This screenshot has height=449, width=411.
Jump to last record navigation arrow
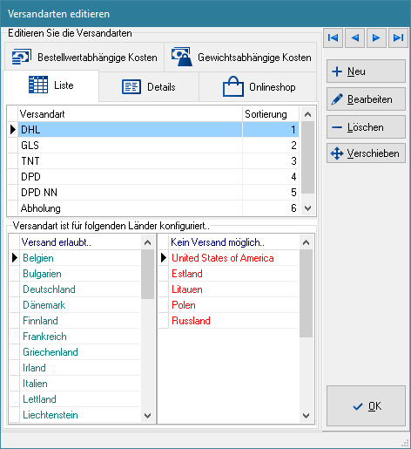click(x=398, y=37)
